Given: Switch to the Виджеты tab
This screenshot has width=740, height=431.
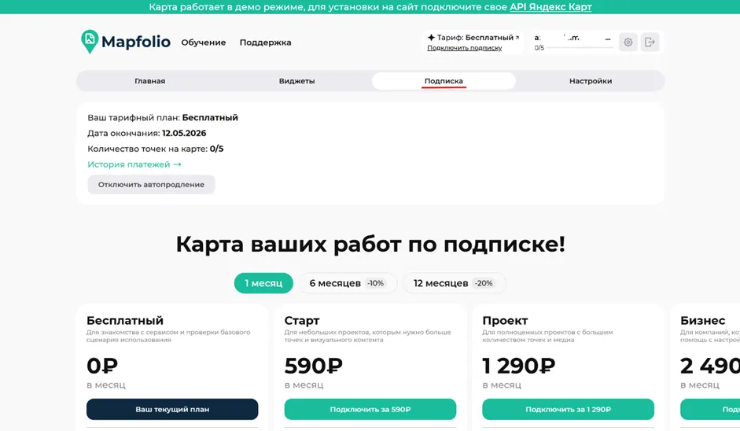Looking at the screenshot, I should tap(296, 81).
